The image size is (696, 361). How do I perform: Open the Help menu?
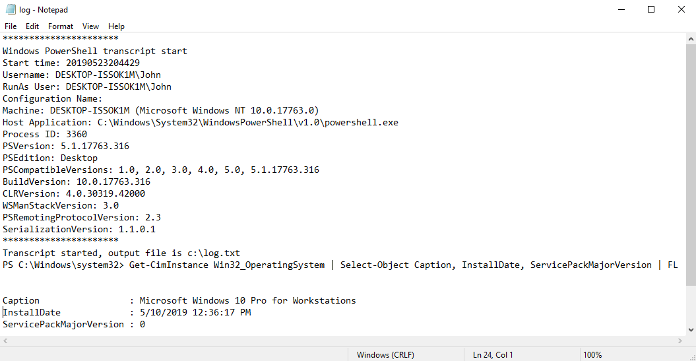(116, 26)
